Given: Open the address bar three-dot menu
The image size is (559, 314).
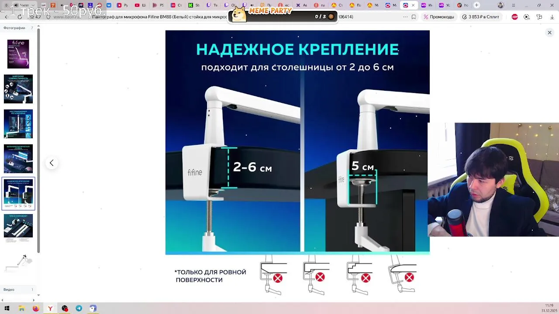Looking at the screenshot, I should [405, 17].
